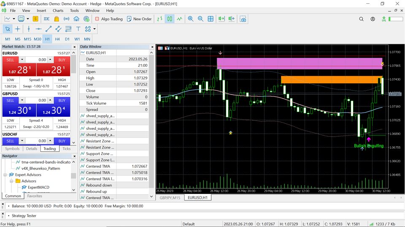
Task: Close the Market Watch panel
Action: (75, 47)
